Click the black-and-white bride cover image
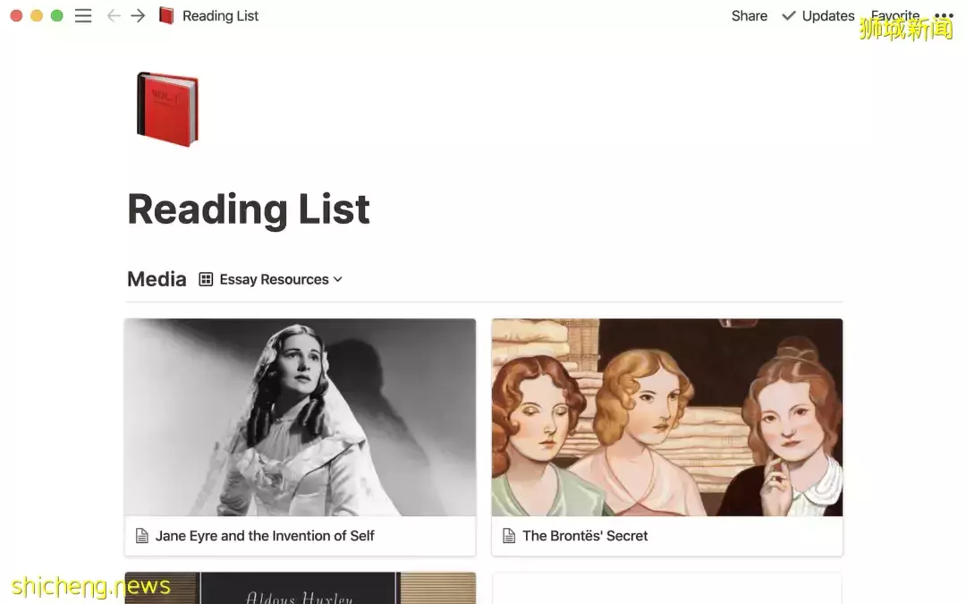The height and width of the screenshot is (604, 966). coord(300,417)
